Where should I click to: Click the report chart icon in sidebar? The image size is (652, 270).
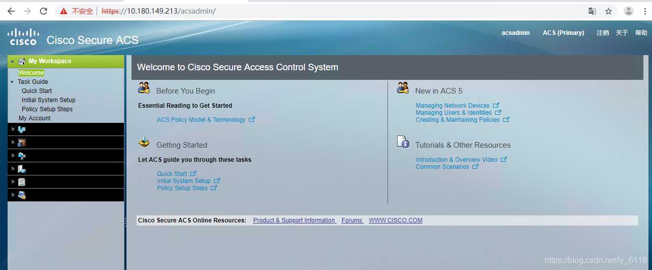coord(22,182)
